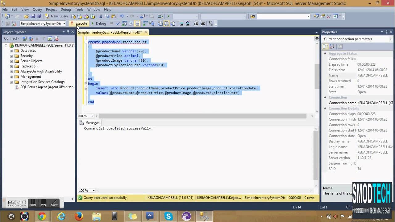395x222 pixels.
Task: Select SQL Server Agent tree item
Action: tap(47, 87)
